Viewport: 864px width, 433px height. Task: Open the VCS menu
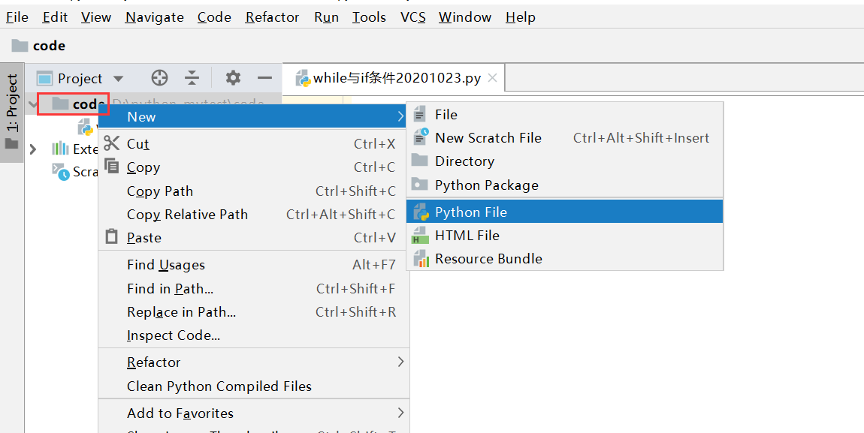(412, 17)
